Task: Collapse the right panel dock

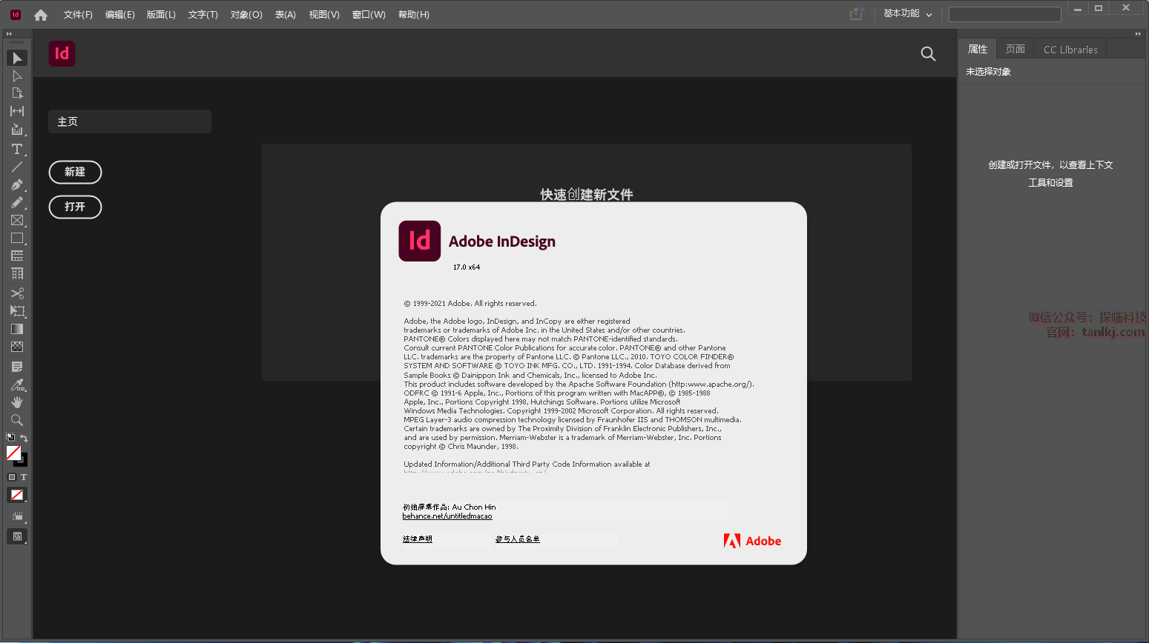Action: pyautogui.click(x=1138, y=34)
